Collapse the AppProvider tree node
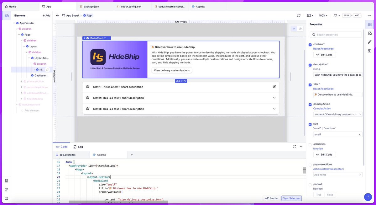The image size is (376, 205). pos(14,23)
